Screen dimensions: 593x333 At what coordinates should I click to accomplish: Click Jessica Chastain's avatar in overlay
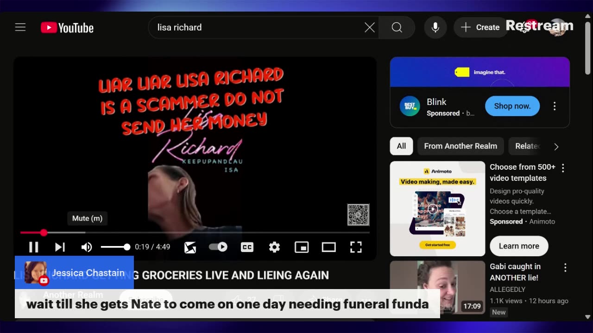pyautogui.click(x=35, y=272)
